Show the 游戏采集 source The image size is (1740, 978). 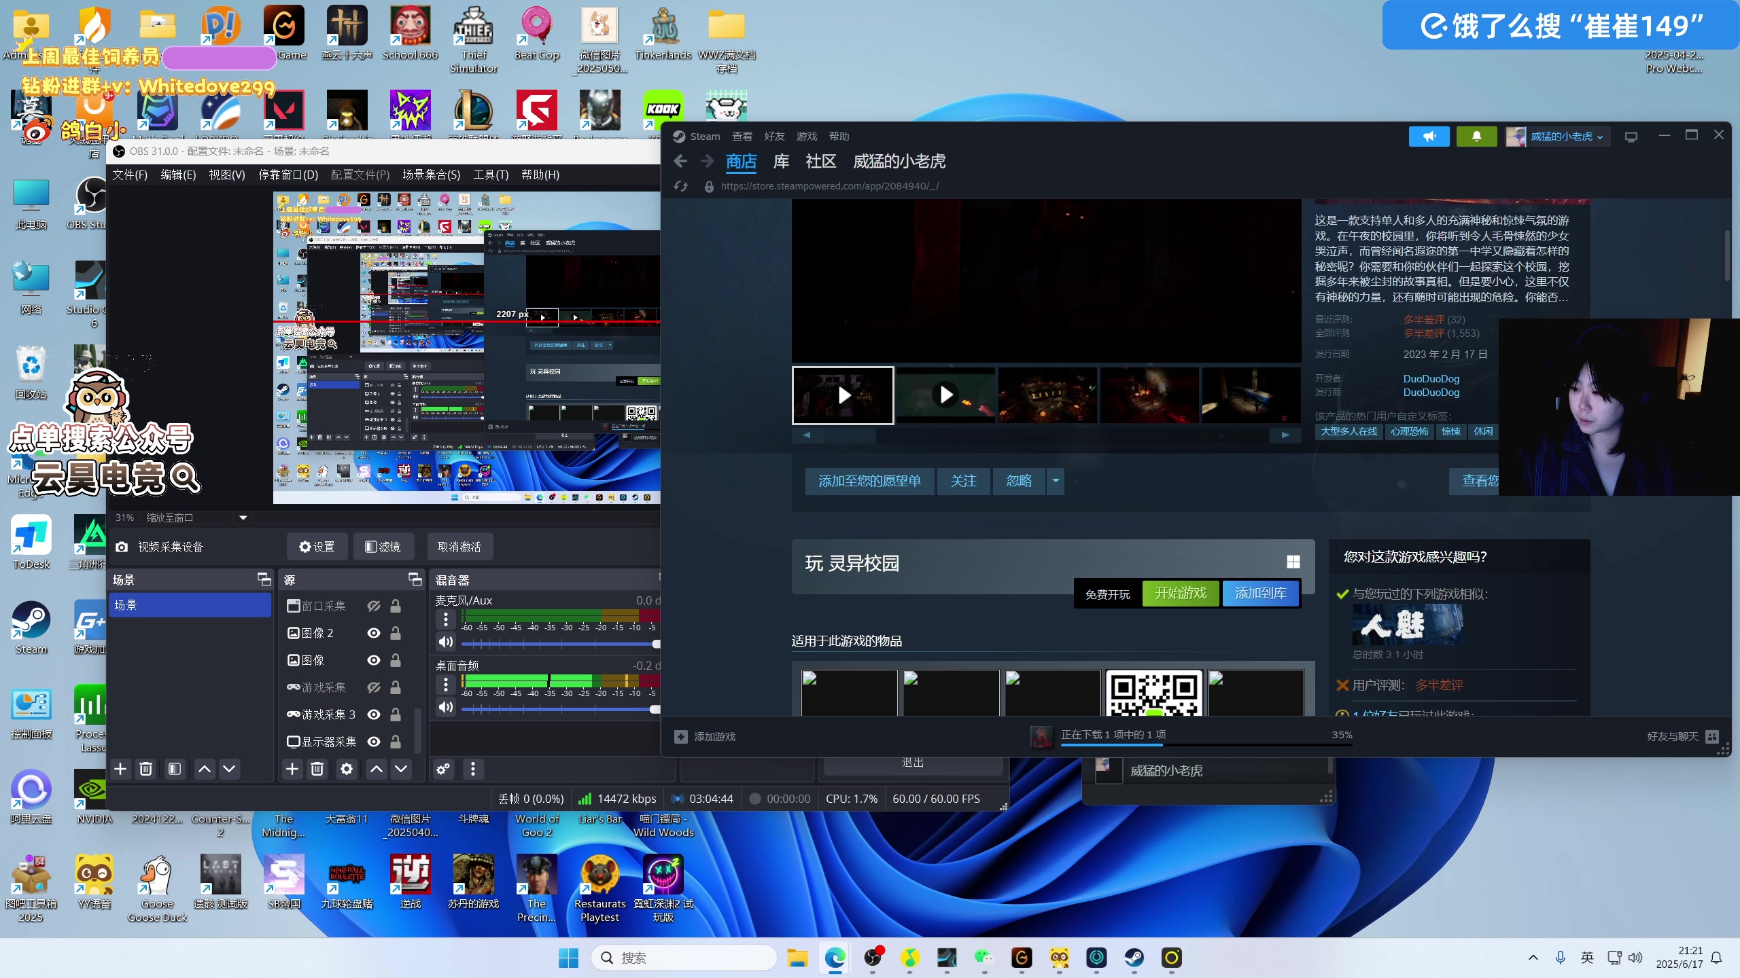point(374,687)
